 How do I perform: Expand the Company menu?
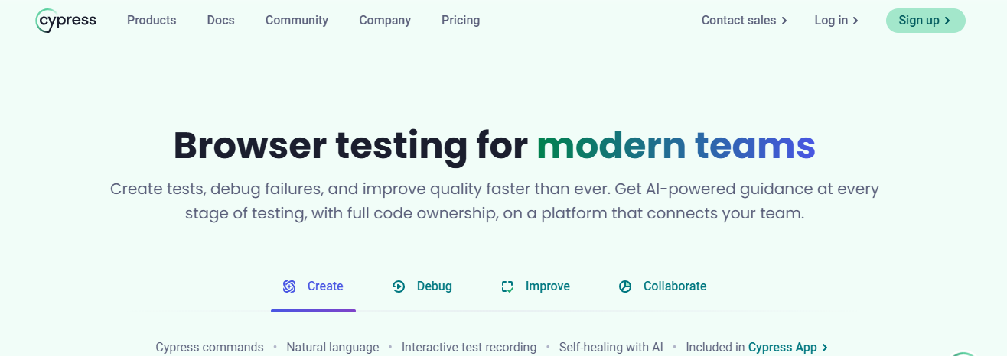[x=385, y=21]
